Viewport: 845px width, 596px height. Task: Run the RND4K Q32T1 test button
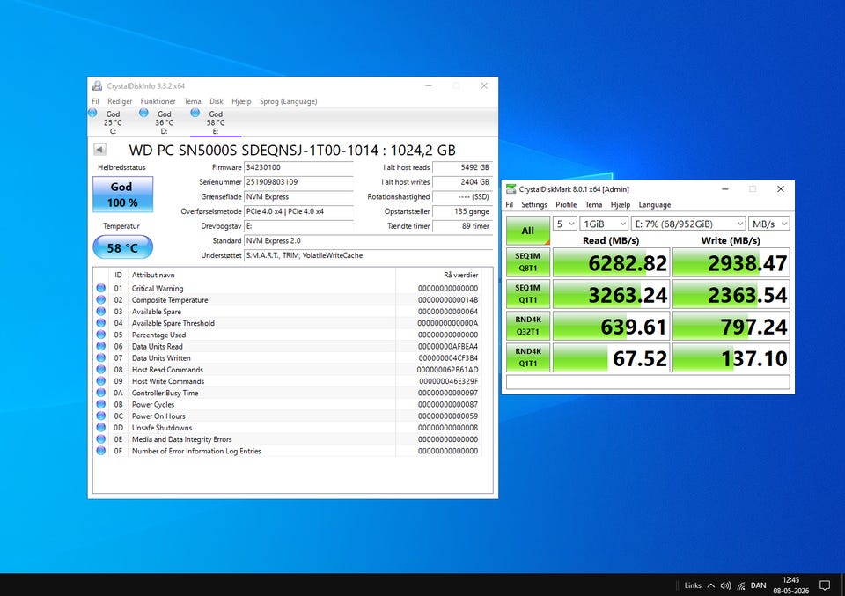[x=527, y=326]
